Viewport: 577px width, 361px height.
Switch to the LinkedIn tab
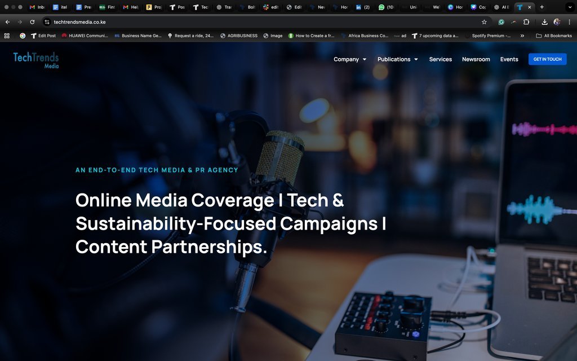363,7
